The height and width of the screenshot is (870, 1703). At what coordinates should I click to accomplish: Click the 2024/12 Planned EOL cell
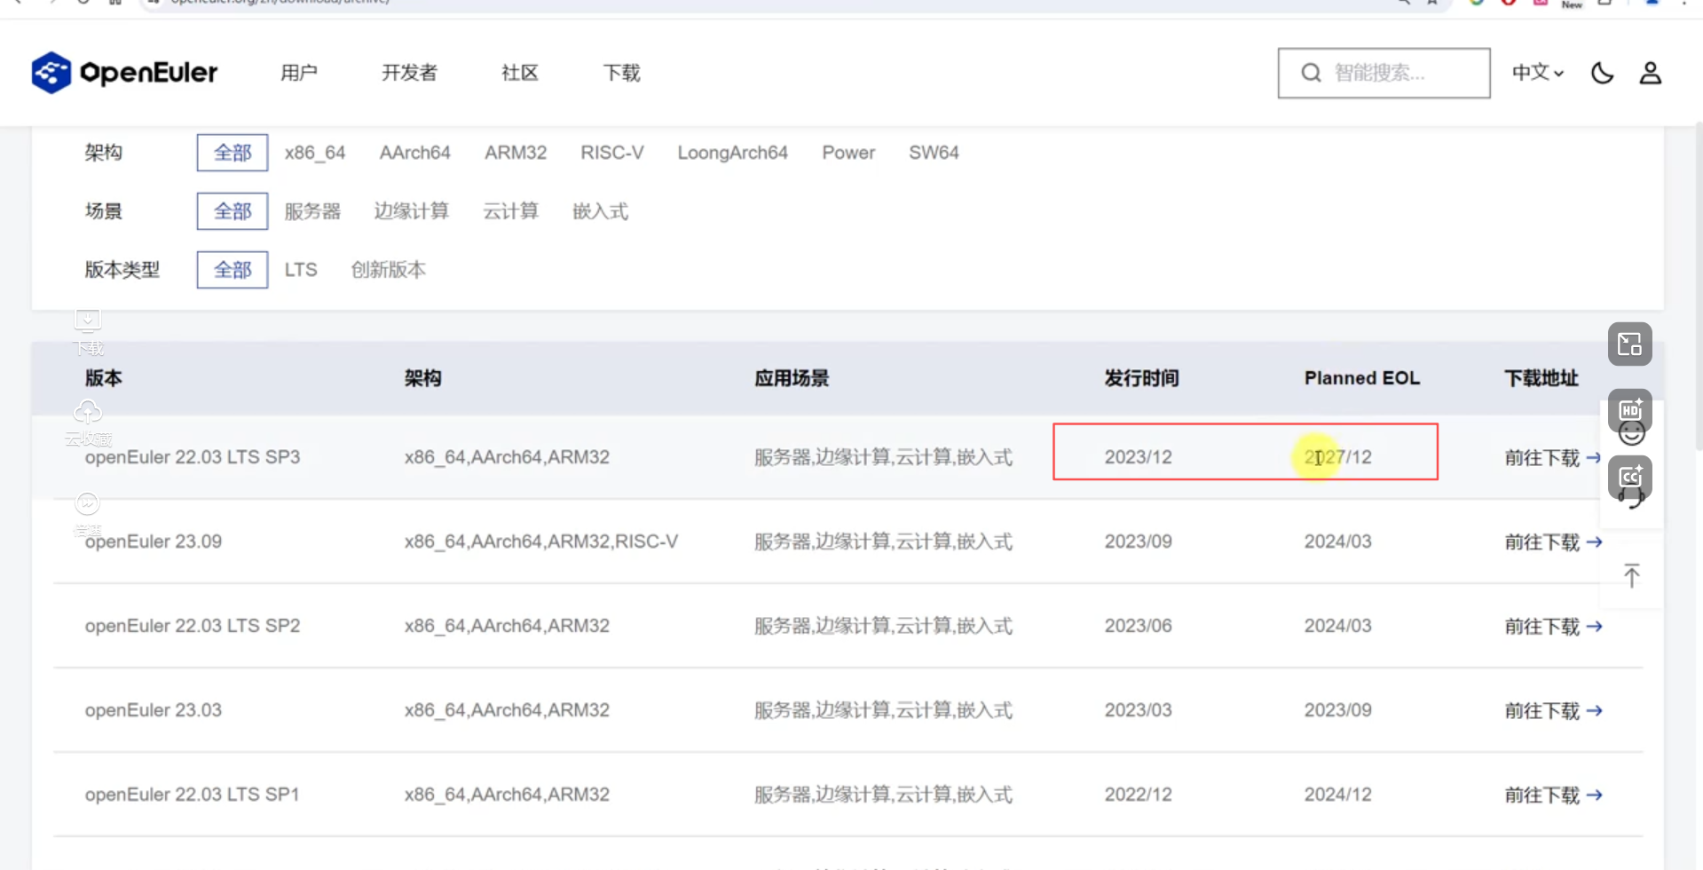coord(1338,795)
